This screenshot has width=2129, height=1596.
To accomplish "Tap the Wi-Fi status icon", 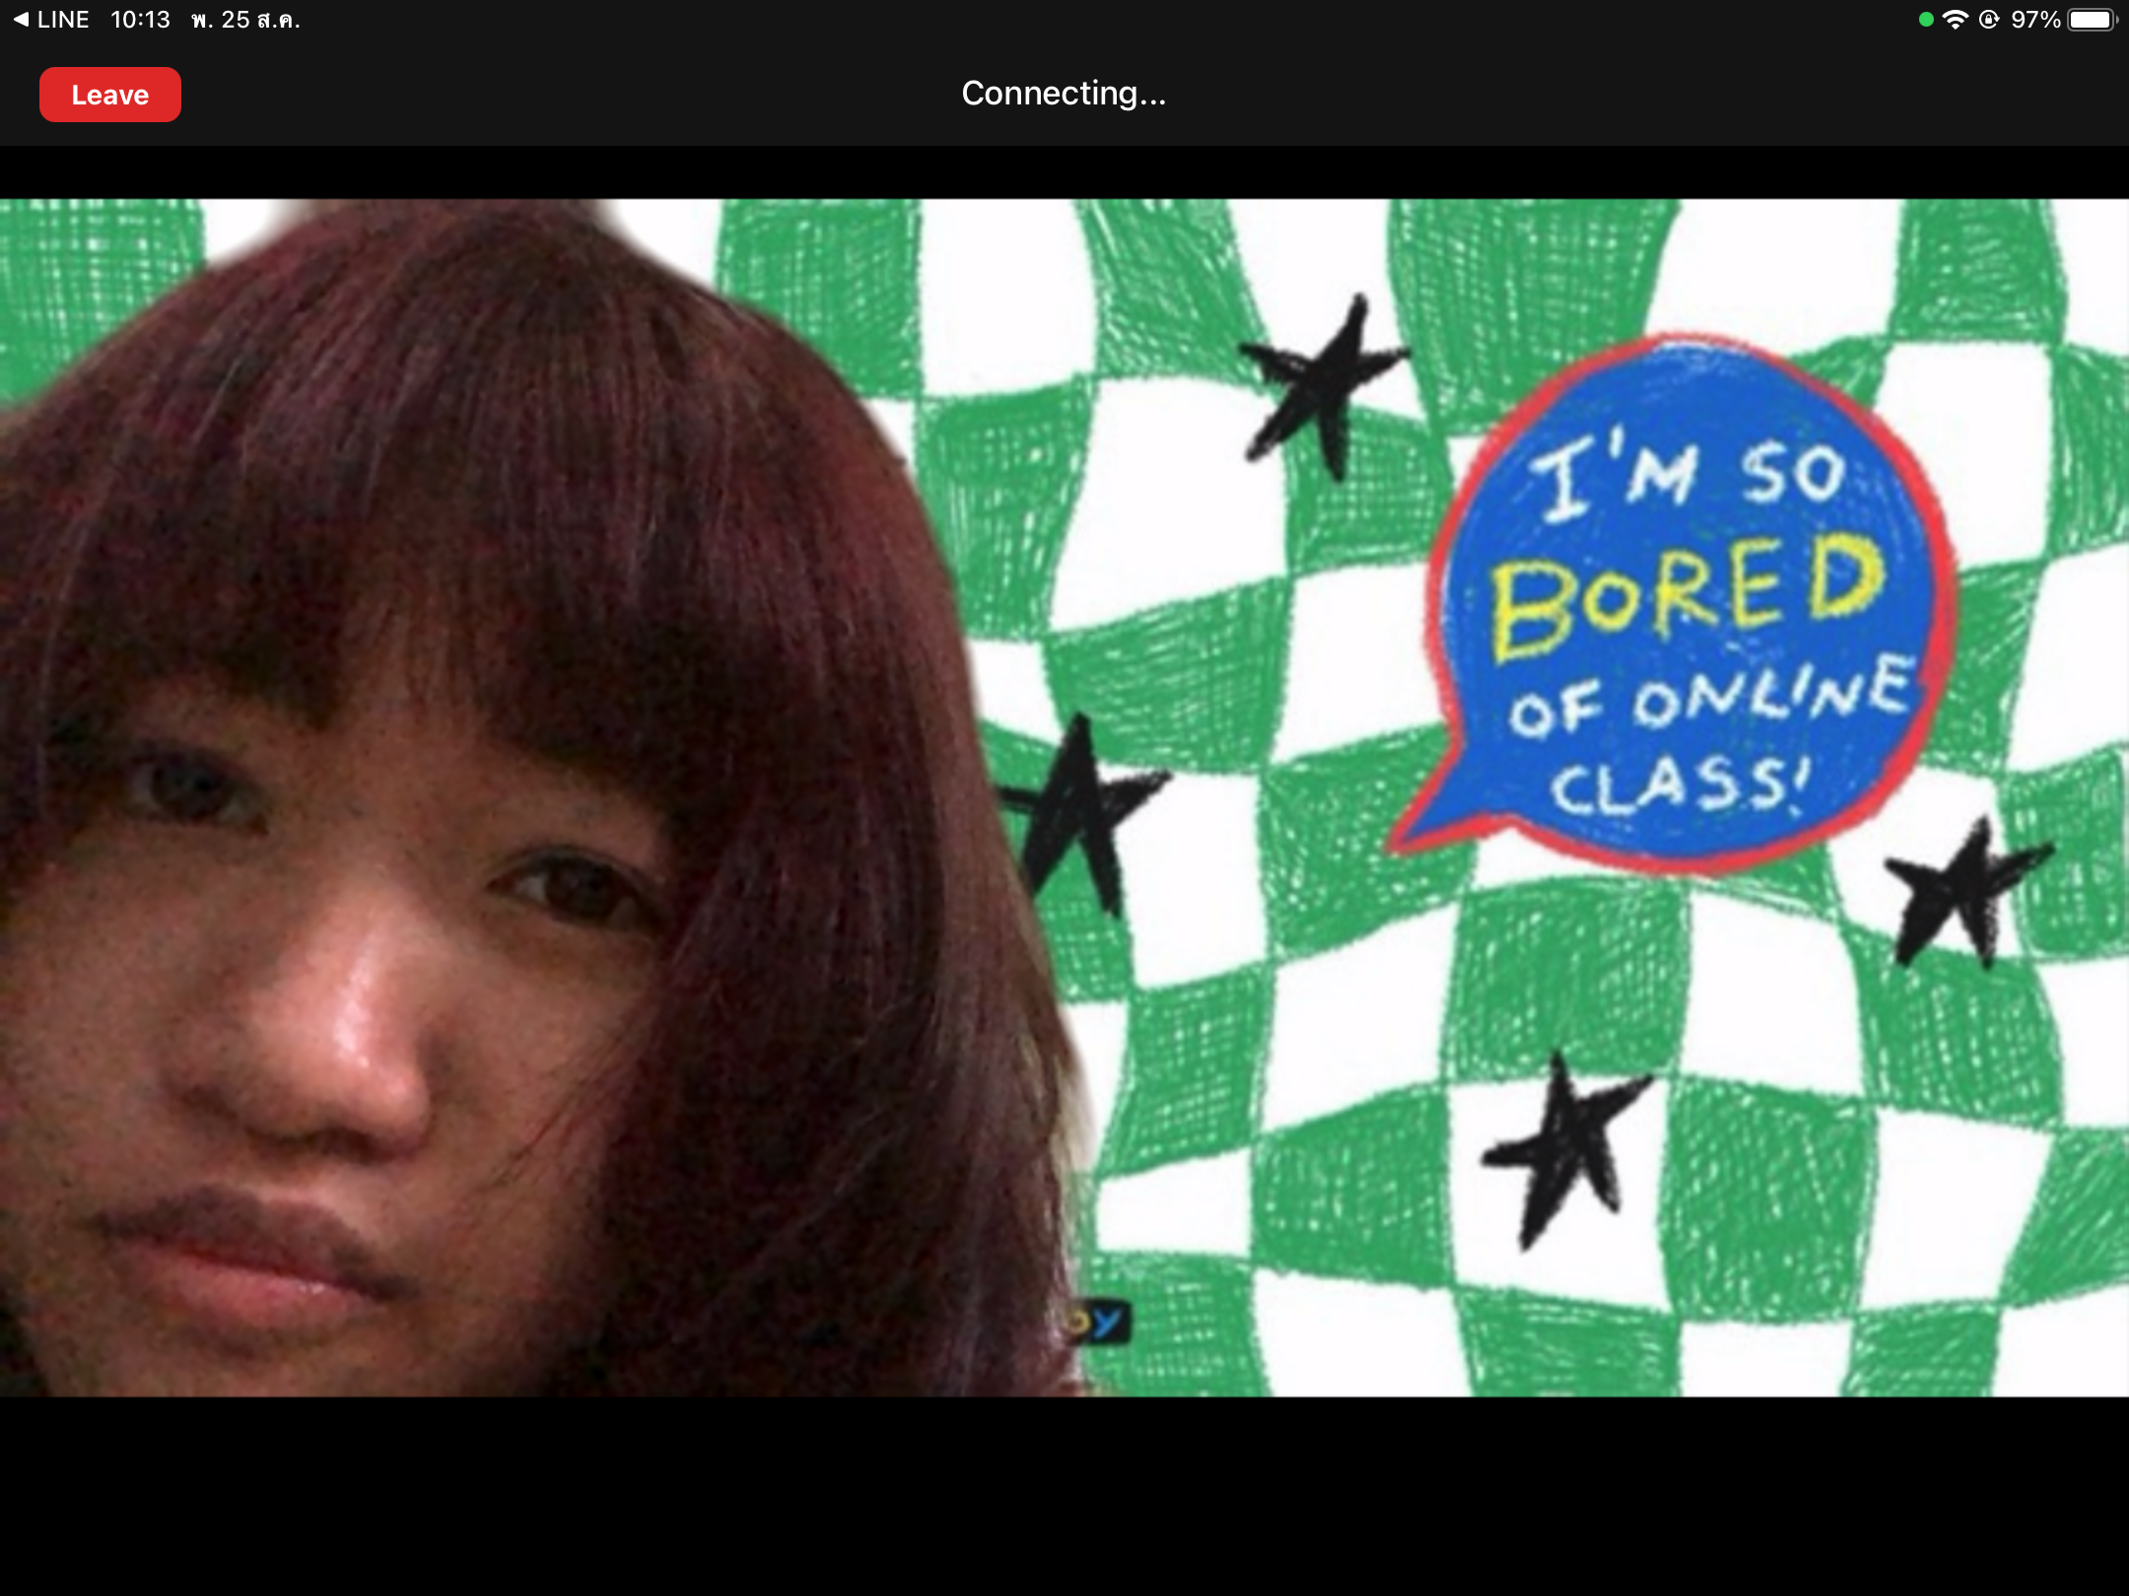I will [1955, 20].
